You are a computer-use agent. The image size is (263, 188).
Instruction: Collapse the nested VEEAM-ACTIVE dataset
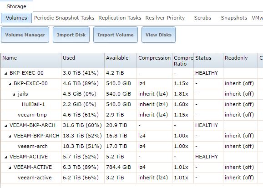[x=10, y=168]
